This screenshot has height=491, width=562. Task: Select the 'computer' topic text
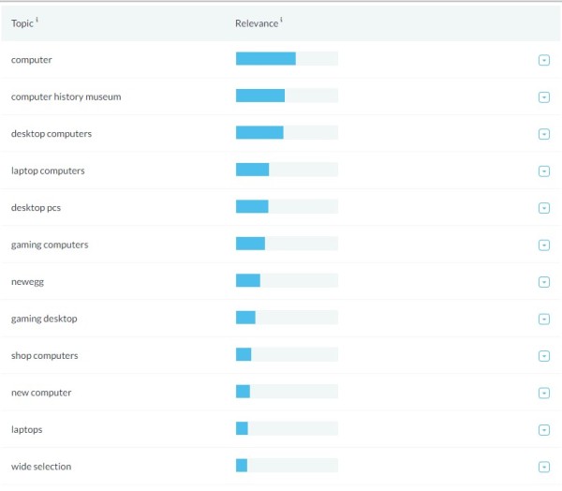pos(32,60)
